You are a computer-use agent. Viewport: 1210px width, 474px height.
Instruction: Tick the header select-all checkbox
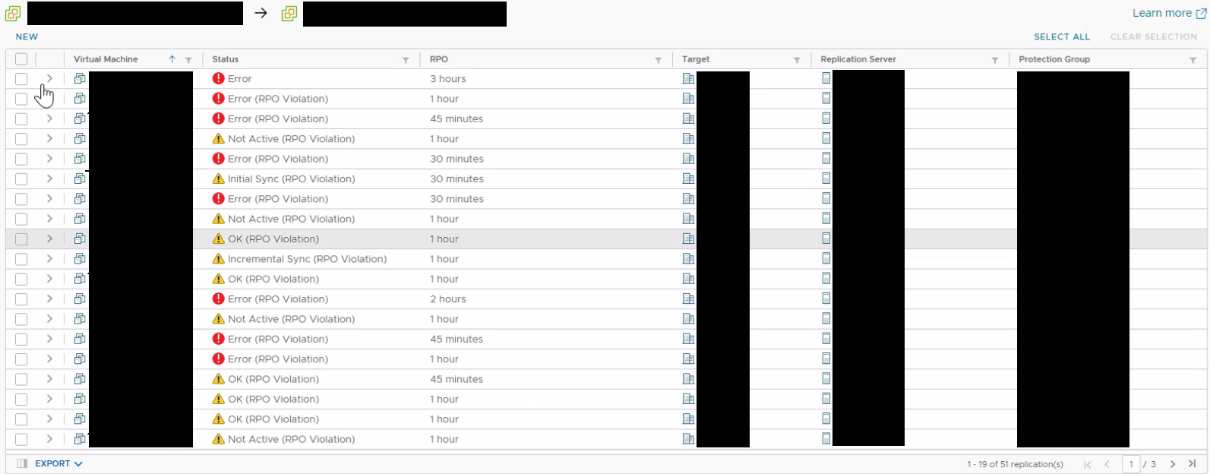21,59
